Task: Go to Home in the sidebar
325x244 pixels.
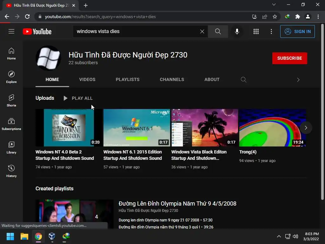Action: tap(11, 53)
